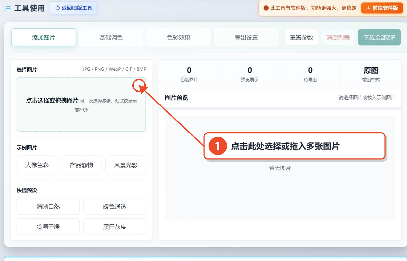The image size is (407, 261).
Task: Click the list menu icon beside 工具使用
Action: [x=8, y=8]
